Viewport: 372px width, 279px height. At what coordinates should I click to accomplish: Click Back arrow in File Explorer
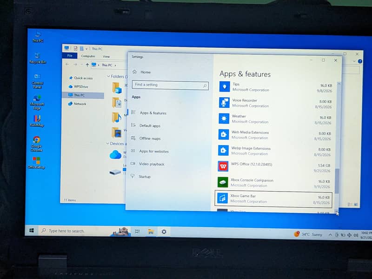coord(67,64)
